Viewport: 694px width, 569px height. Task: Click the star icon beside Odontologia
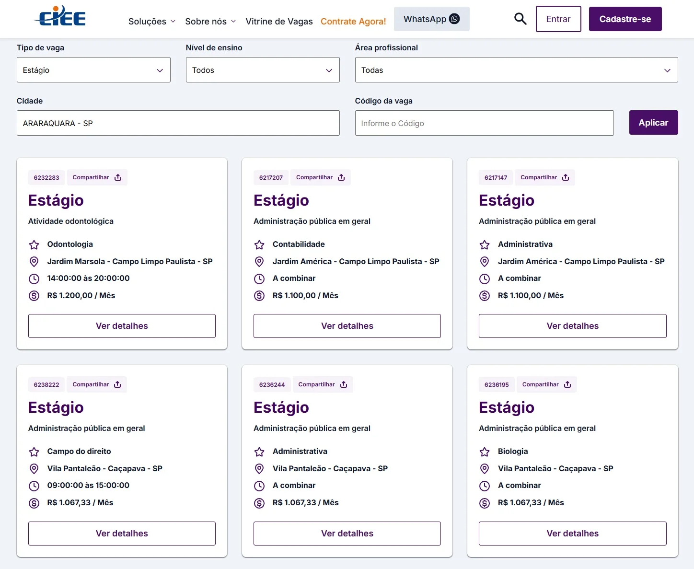34,245
